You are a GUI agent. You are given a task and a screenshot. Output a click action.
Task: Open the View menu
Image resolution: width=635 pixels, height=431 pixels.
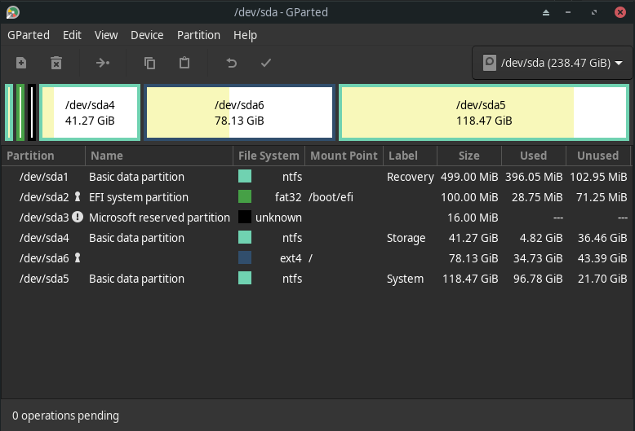[106, 35]
